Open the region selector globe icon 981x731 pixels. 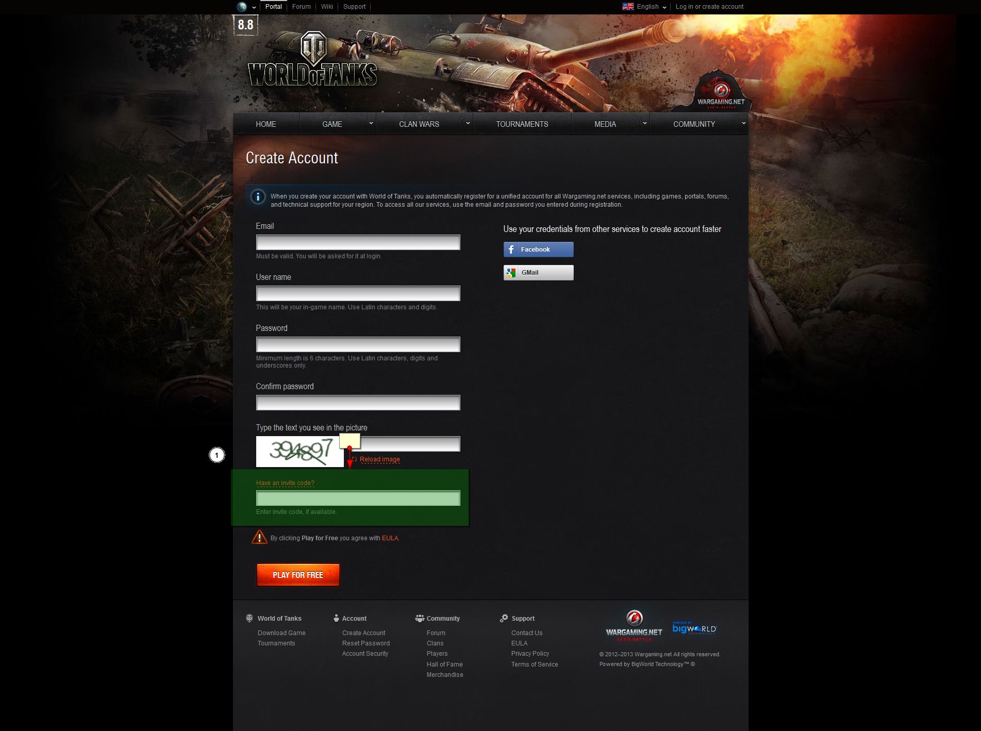(242, 7)
